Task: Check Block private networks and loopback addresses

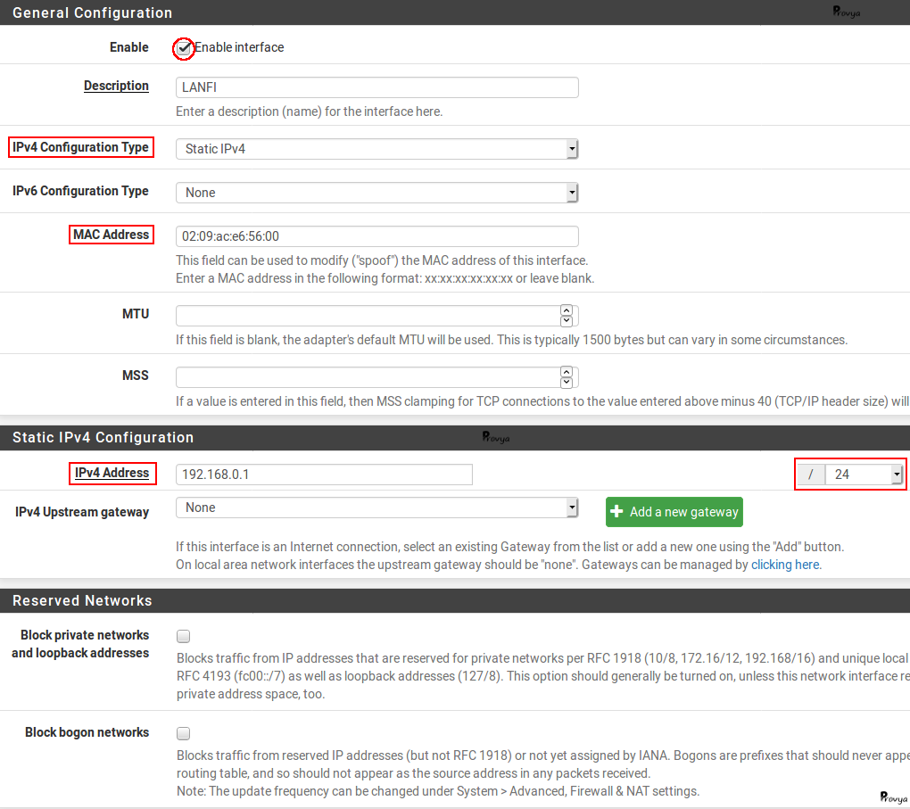Action: (184, 636)
